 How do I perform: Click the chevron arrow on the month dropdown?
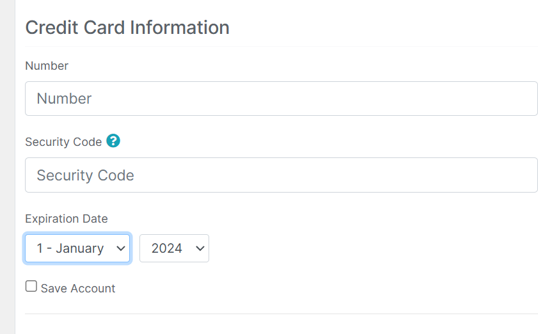(x=121, y=248)
